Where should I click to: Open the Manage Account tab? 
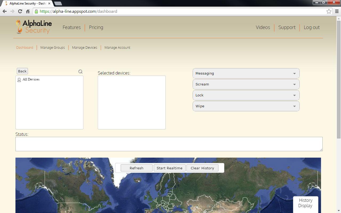click(117, 47)
